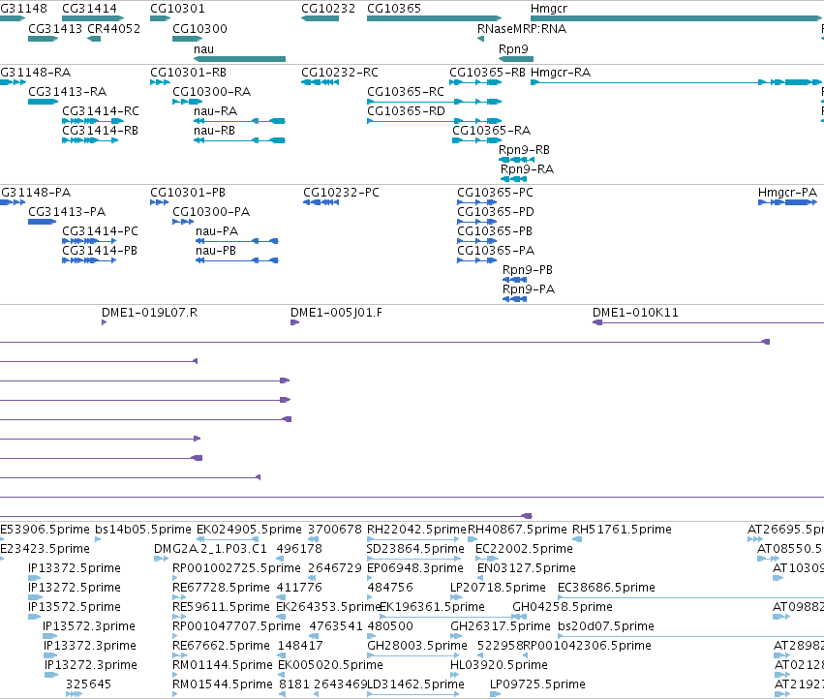Select protein Hmgcr-PA
Image resolution: width=824 pixels, height=699 pixels.
tap(788, 202)
